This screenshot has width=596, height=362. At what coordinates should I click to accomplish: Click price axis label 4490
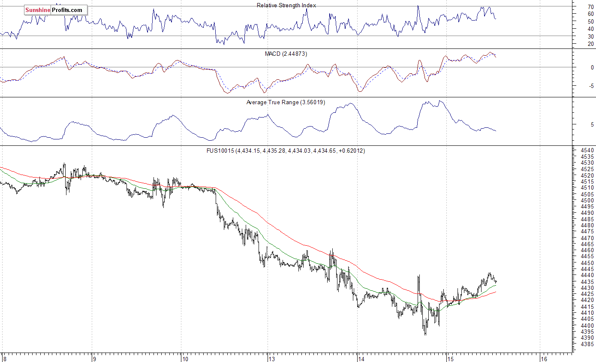click(587, 213)
